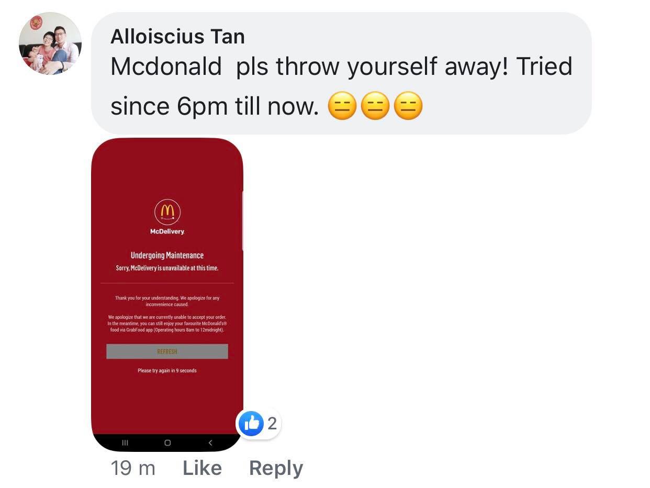Click Reply under the comment

click(276, 468)
